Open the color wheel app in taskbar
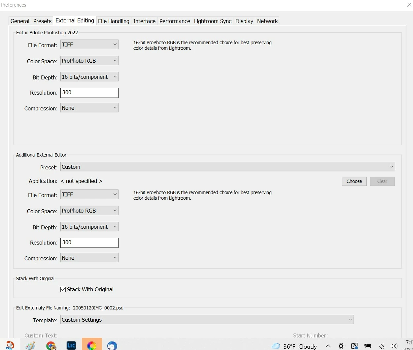413x350 pixels. (92, 345)
